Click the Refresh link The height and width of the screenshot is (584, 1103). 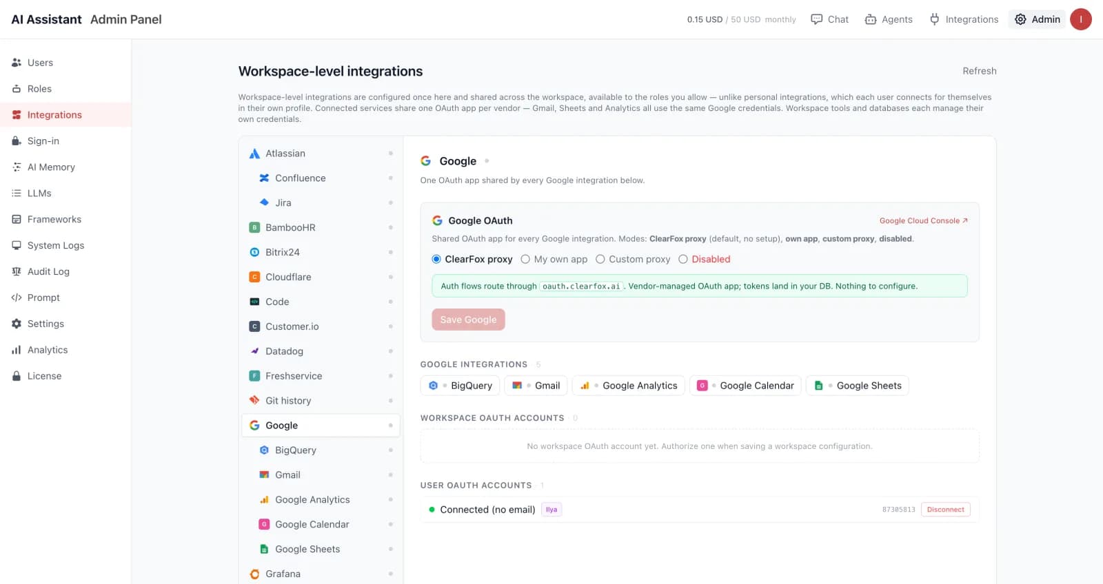pyautogui.click(x=980, y=71)
